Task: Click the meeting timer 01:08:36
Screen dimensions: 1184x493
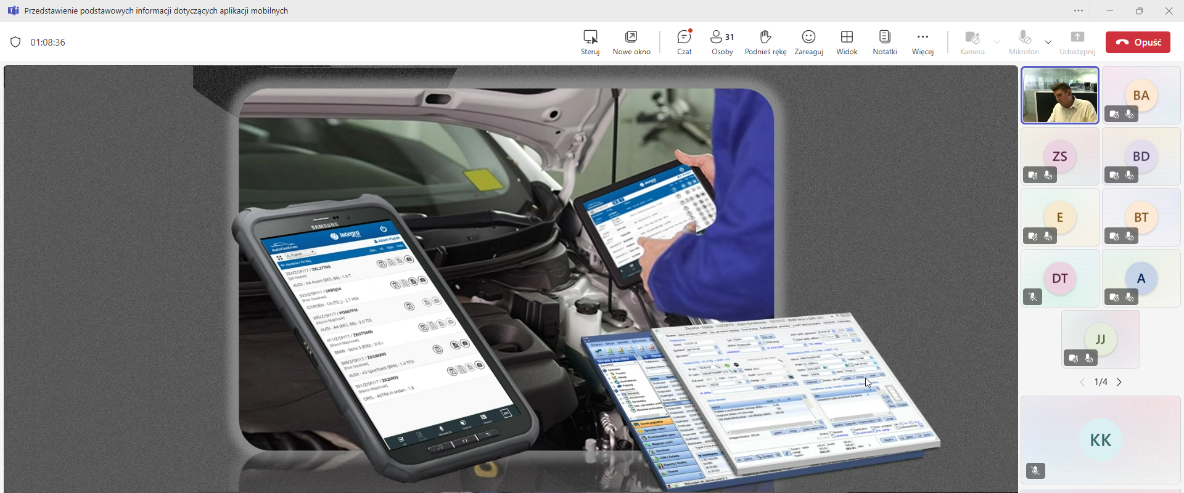Action: (x=48, y=43)
